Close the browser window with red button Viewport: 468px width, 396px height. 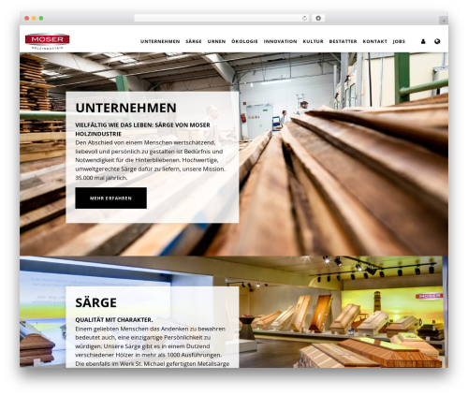click(x=27, y=19)
